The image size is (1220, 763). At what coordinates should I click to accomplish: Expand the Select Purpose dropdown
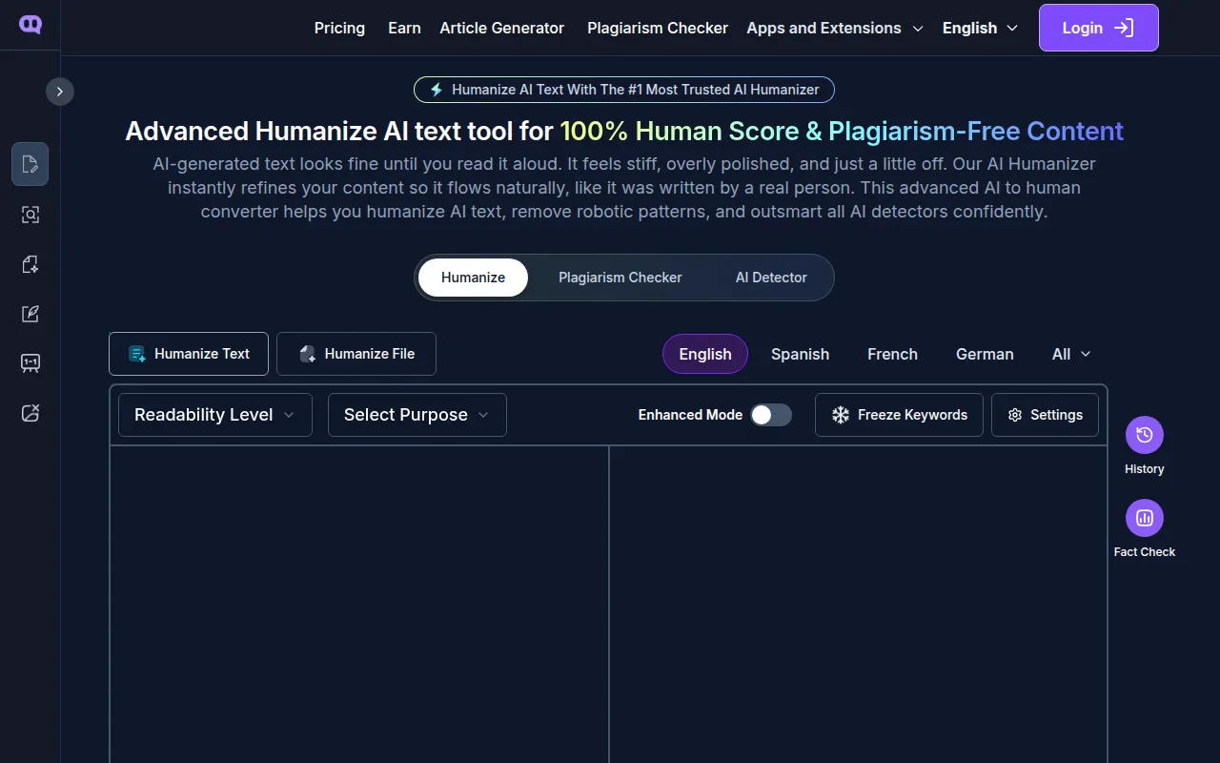click(417, 414)
